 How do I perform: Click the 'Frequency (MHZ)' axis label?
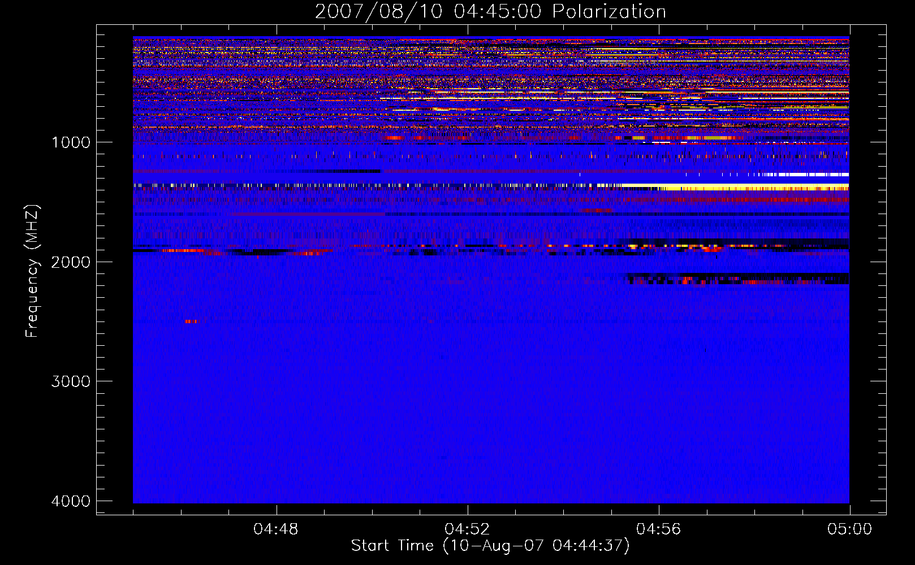[x=33, y=271]
